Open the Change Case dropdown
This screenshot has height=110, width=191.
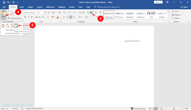[54, 13]
